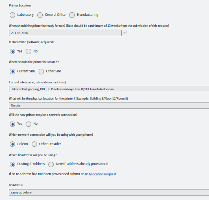Screen dimensions: 209x200
Task: Pick Haleon network connection
Action: click(x=12, y=144)
